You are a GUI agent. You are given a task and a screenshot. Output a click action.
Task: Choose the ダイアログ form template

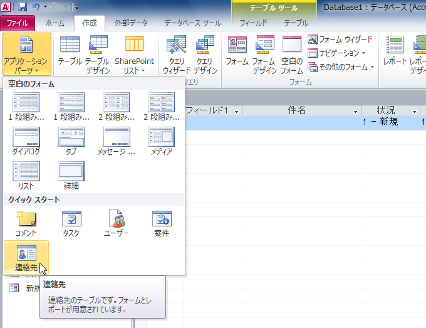(26, 141)
